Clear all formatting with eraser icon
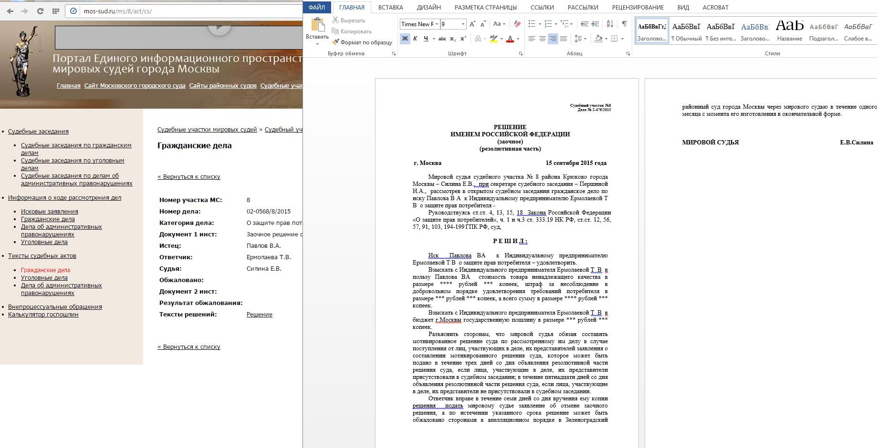Viewport: 877px width, 448px height. (518, 24)
